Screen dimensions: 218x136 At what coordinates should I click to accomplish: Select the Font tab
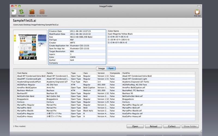pos(111,68)
